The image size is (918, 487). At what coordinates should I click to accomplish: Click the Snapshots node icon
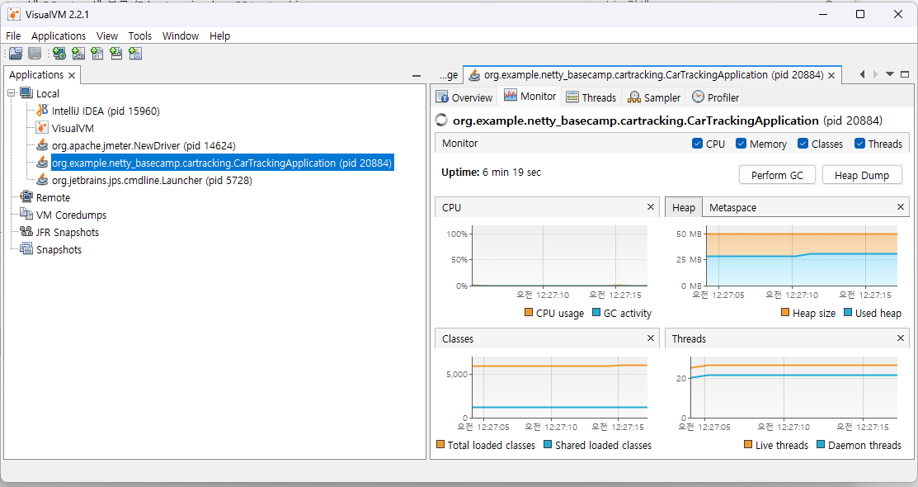pyautogui.click(x=26, y=248)
